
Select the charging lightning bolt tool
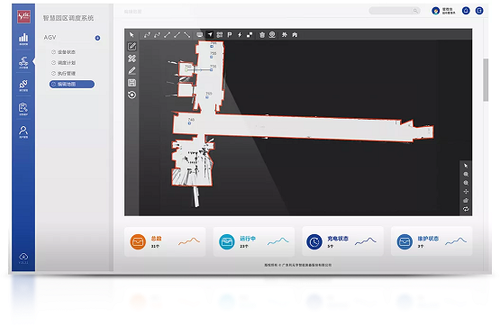pos(240,35)
